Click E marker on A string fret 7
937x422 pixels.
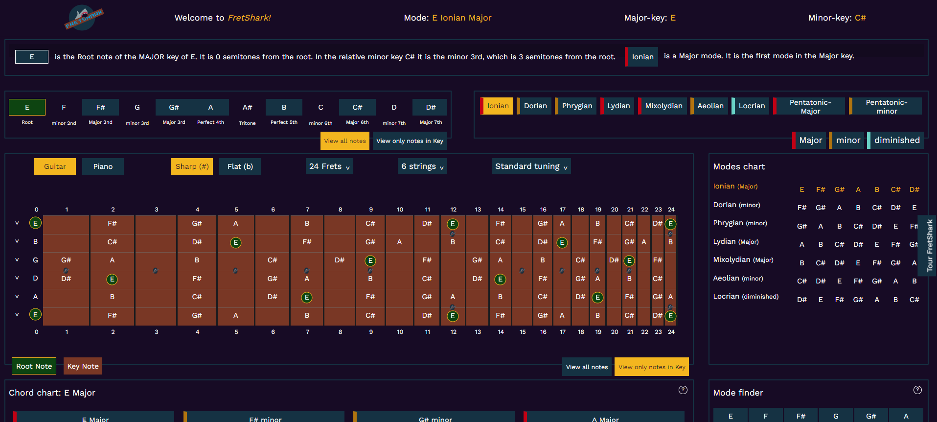307,298
